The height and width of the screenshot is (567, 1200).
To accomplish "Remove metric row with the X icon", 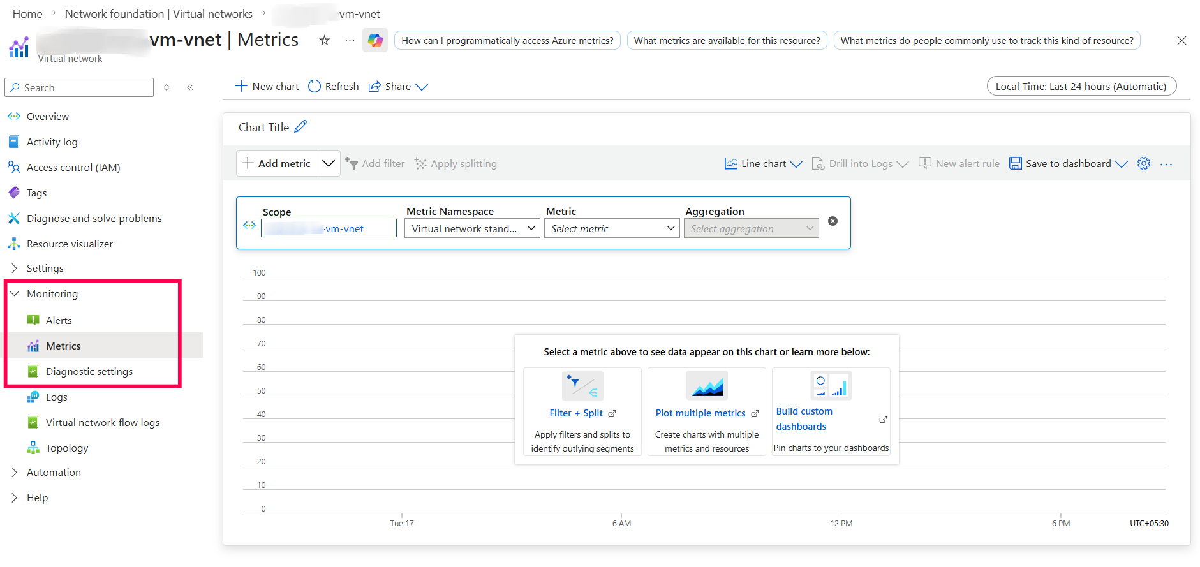I will pyautogui.click(x=833, y=221).
